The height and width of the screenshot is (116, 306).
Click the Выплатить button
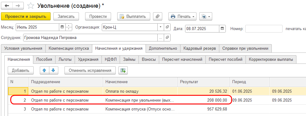pyautogui.click(x=134, y=16)
